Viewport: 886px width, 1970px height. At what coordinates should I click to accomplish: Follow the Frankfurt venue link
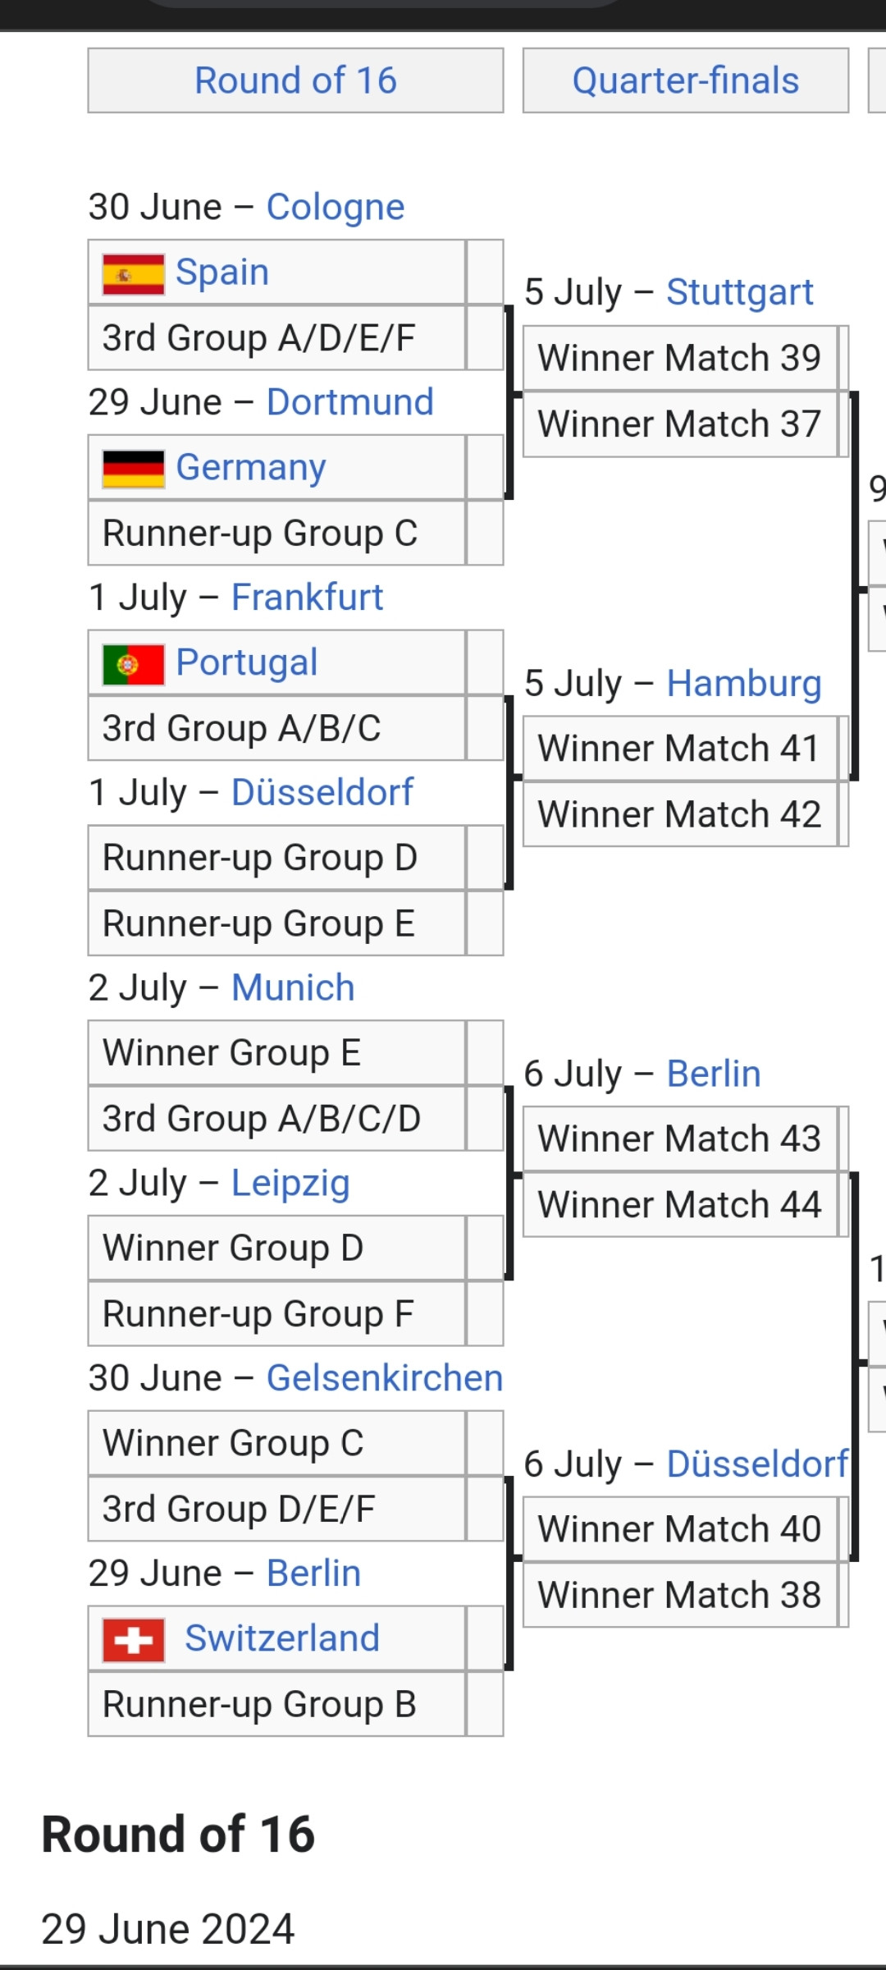(308, 598)
